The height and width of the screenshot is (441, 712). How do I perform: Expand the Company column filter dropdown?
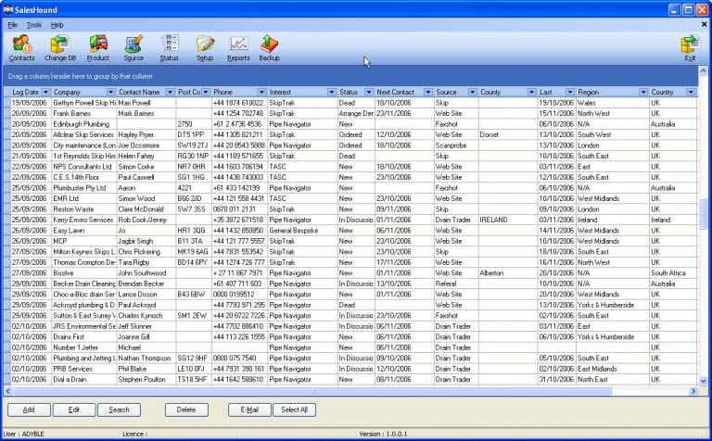coord(111,93)
